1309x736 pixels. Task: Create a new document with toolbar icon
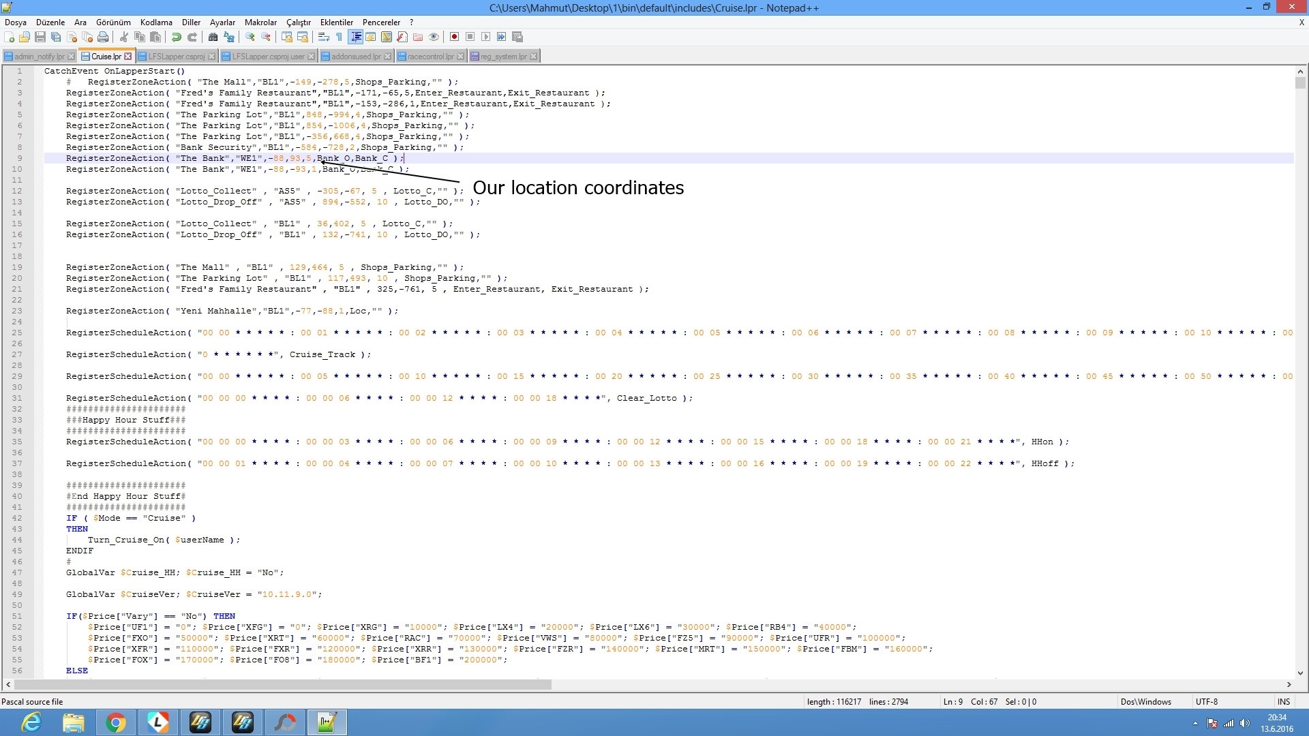tap(10, 37)
